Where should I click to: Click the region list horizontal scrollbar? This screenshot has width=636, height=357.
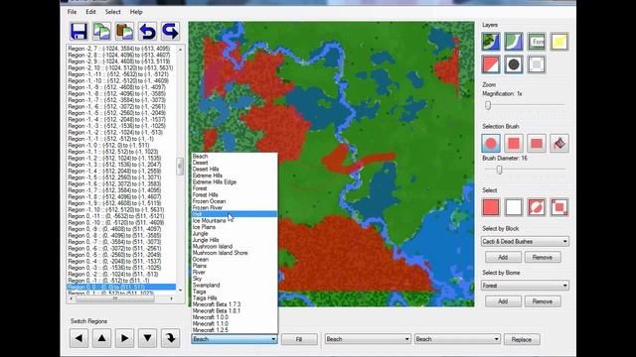[x=115, y=298]
